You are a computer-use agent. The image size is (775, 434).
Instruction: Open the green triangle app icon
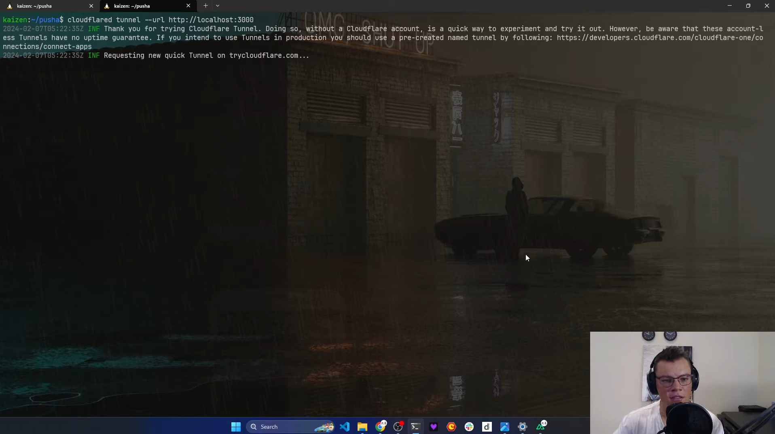541,427
